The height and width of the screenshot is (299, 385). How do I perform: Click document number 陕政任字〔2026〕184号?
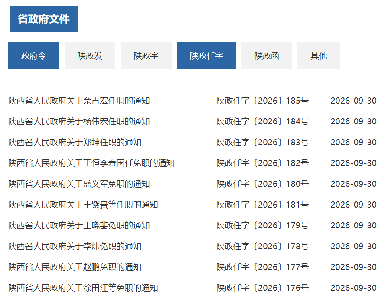click(262, 121)
